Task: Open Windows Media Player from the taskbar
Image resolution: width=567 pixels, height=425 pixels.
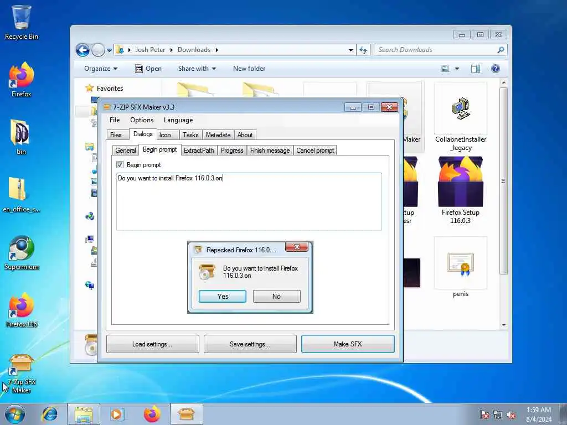Action: (117, 414)
